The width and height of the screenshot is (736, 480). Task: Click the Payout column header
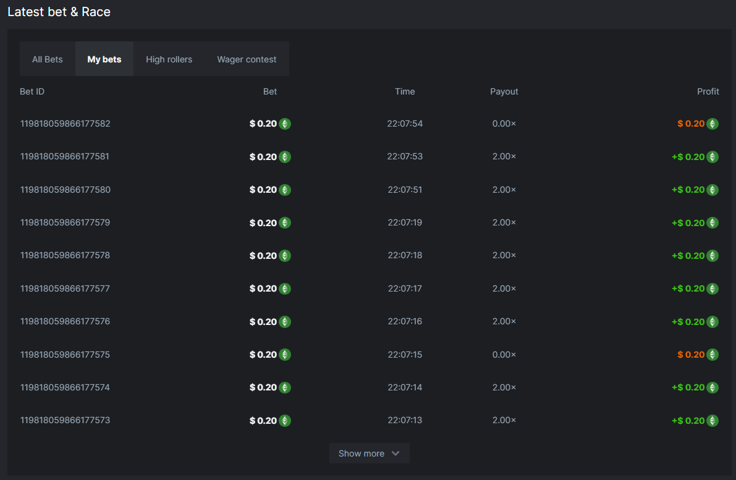pyautogui.click(x=504, y=91)
